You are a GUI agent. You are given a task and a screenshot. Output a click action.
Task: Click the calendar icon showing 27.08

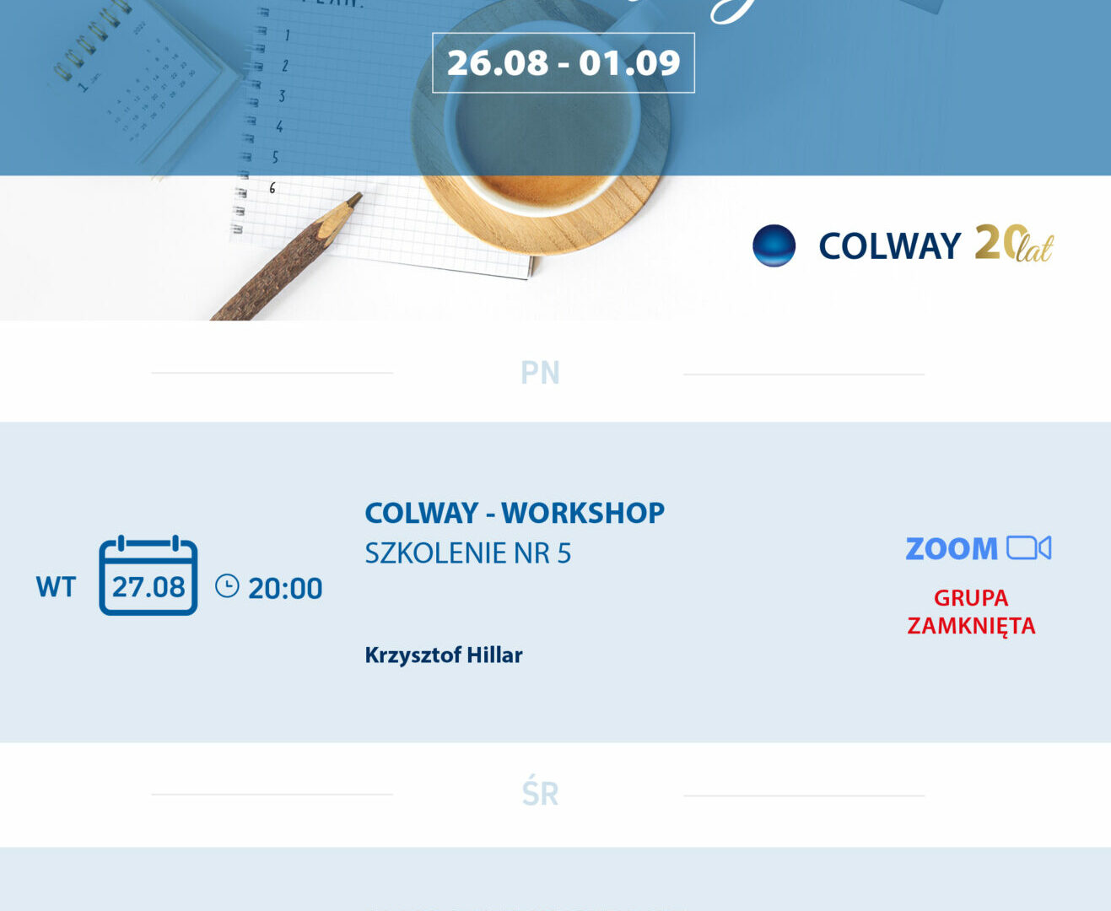click(x=148, y=576)
